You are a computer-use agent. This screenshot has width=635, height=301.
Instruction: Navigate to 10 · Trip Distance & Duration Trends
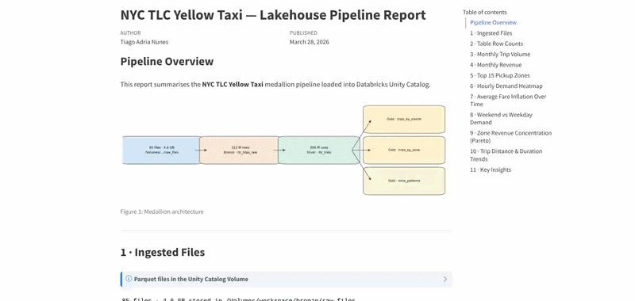(x=506, y=154)
